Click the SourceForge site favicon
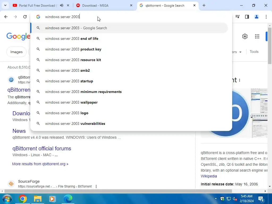Viewport: 272px width, 204px height. tap(11, 184)
